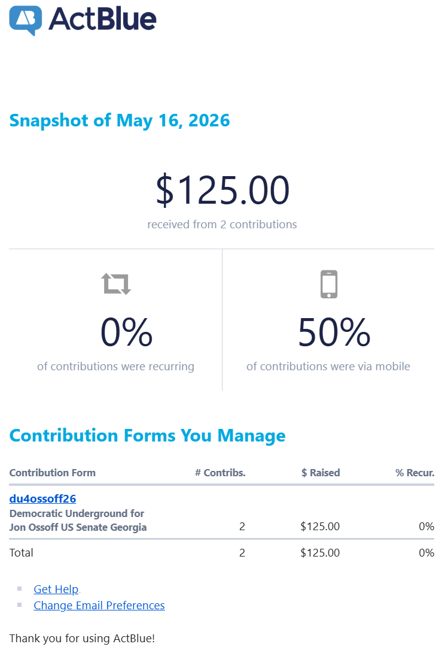The width and height of the screenshot is (442, 650).
Task: Click the received from 2 contributions text
Action: coord(222,224)
